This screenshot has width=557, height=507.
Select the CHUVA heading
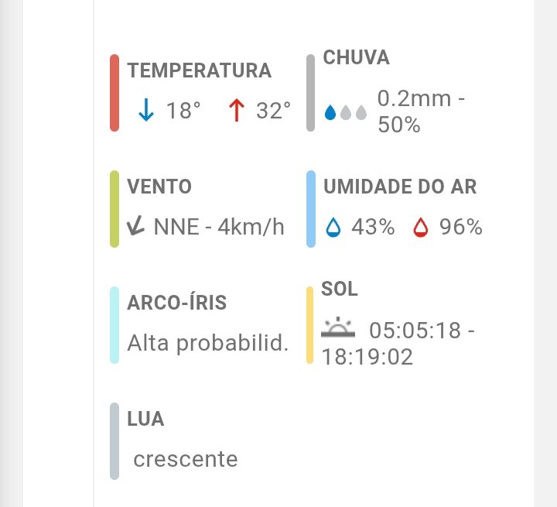[x=356, y=58]
